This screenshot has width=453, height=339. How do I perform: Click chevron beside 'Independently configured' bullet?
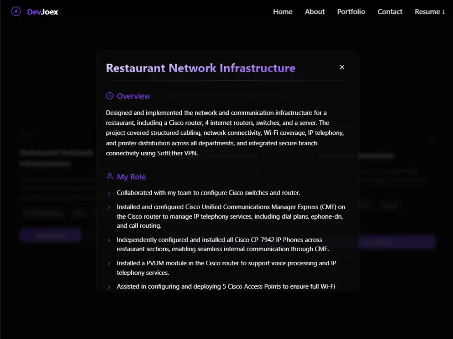point(109,240)
